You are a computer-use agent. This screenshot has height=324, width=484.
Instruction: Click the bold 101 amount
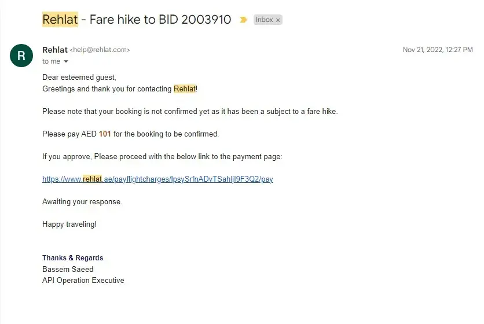click(x=105, y=134)
